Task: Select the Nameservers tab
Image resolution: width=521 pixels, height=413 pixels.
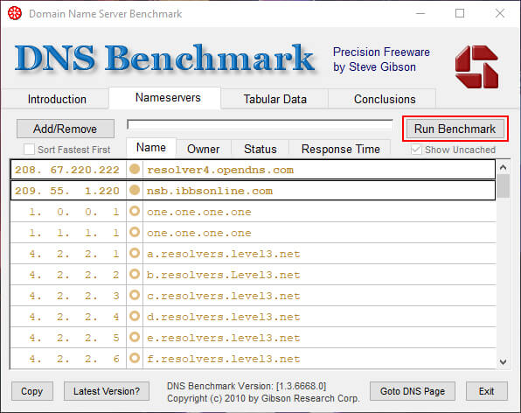Action: tap(168, 98)
